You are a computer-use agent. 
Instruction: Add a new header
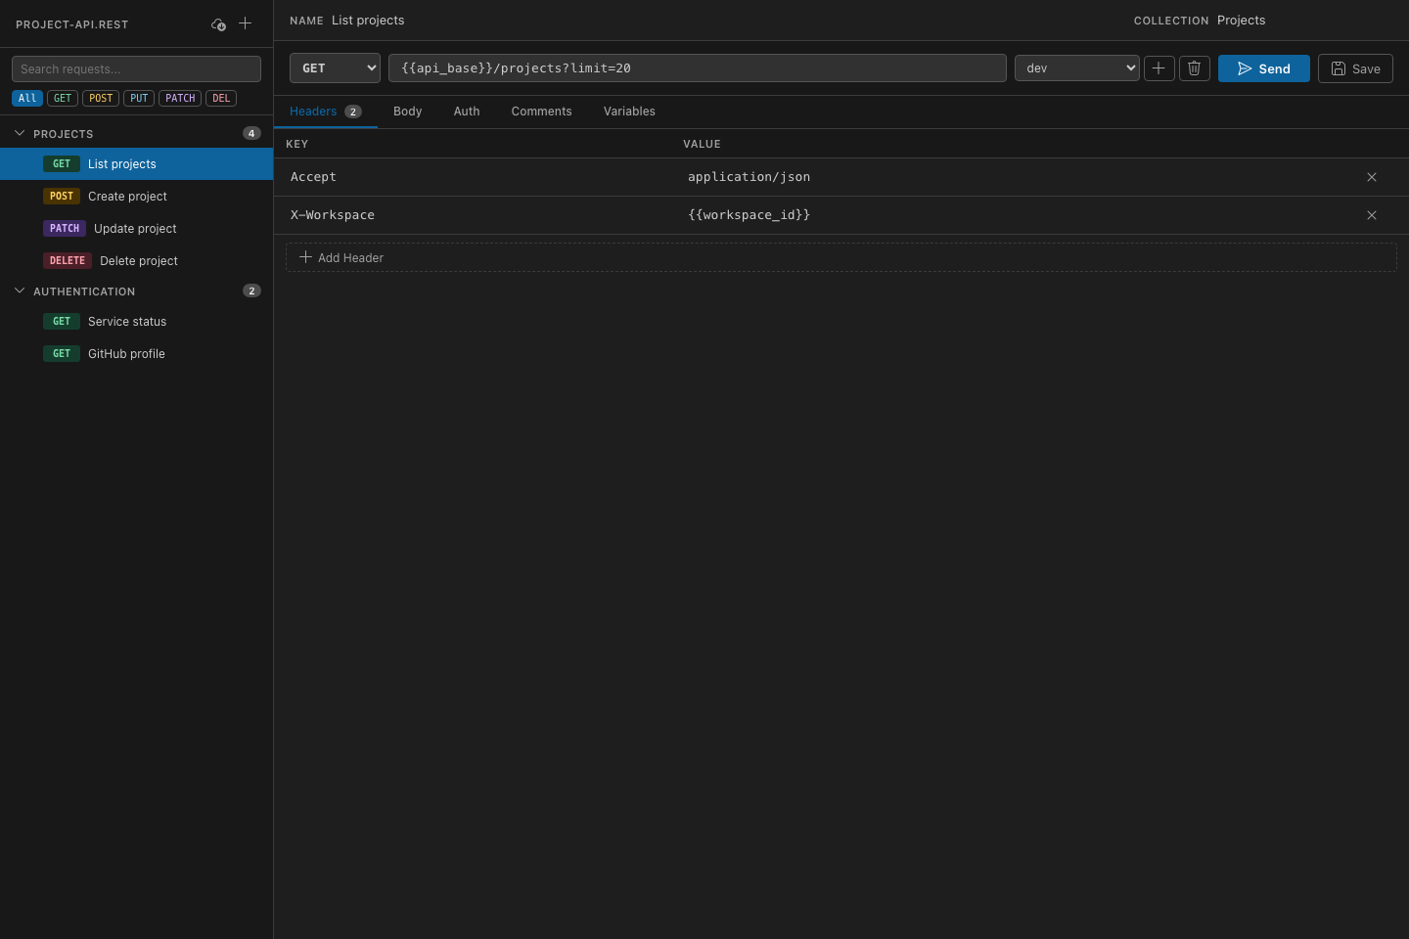(841, 257)
